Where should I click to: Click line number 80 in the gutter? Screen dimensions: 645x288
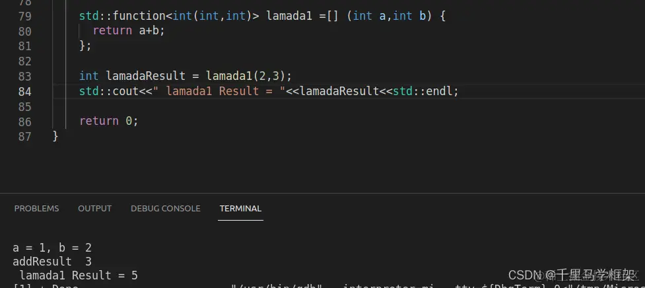24,32
